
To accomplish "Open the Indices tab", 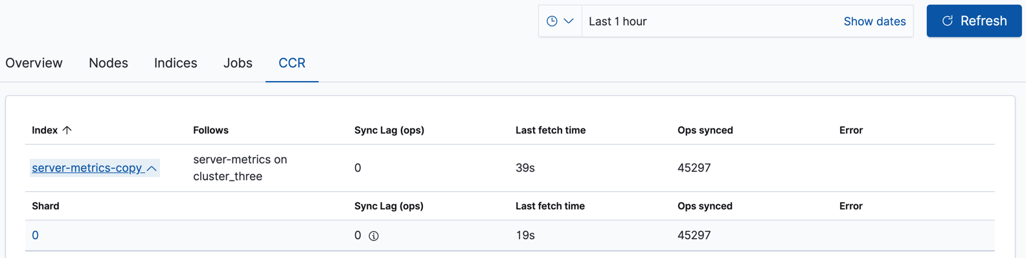I will (176, 63).
